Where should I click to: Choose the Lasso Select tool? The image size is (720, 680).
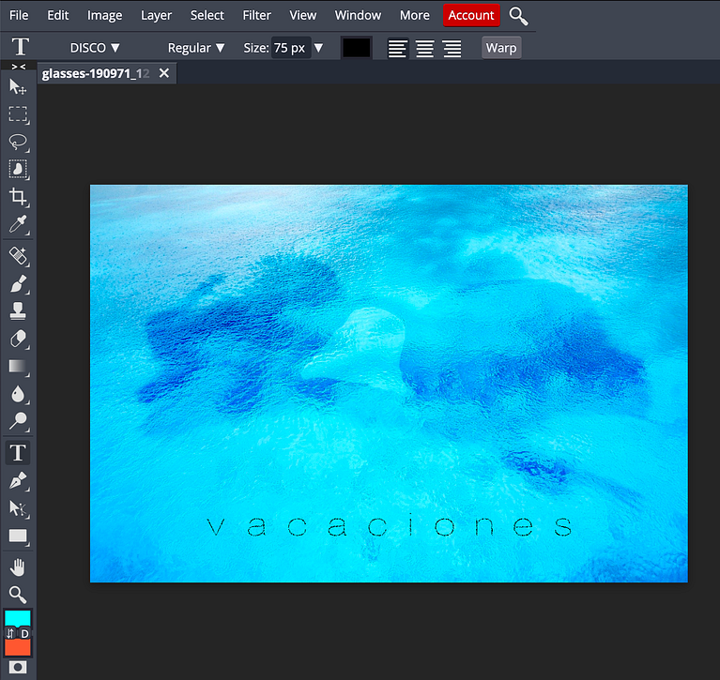18,142
